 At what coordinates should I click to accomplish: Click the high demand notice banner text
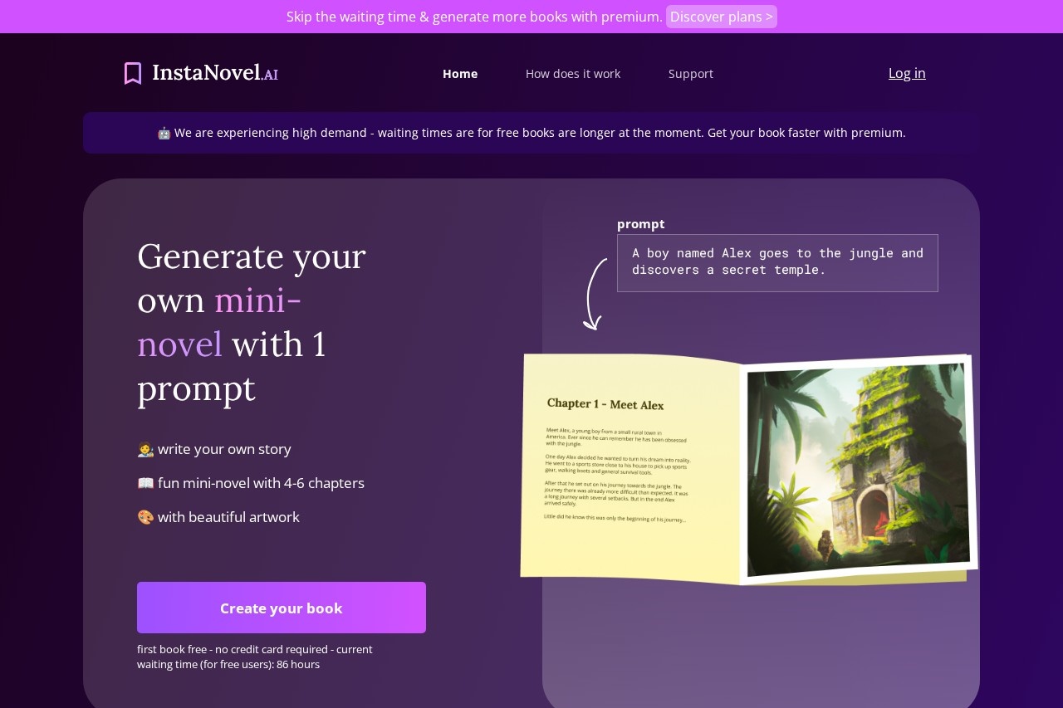(540, 133)
